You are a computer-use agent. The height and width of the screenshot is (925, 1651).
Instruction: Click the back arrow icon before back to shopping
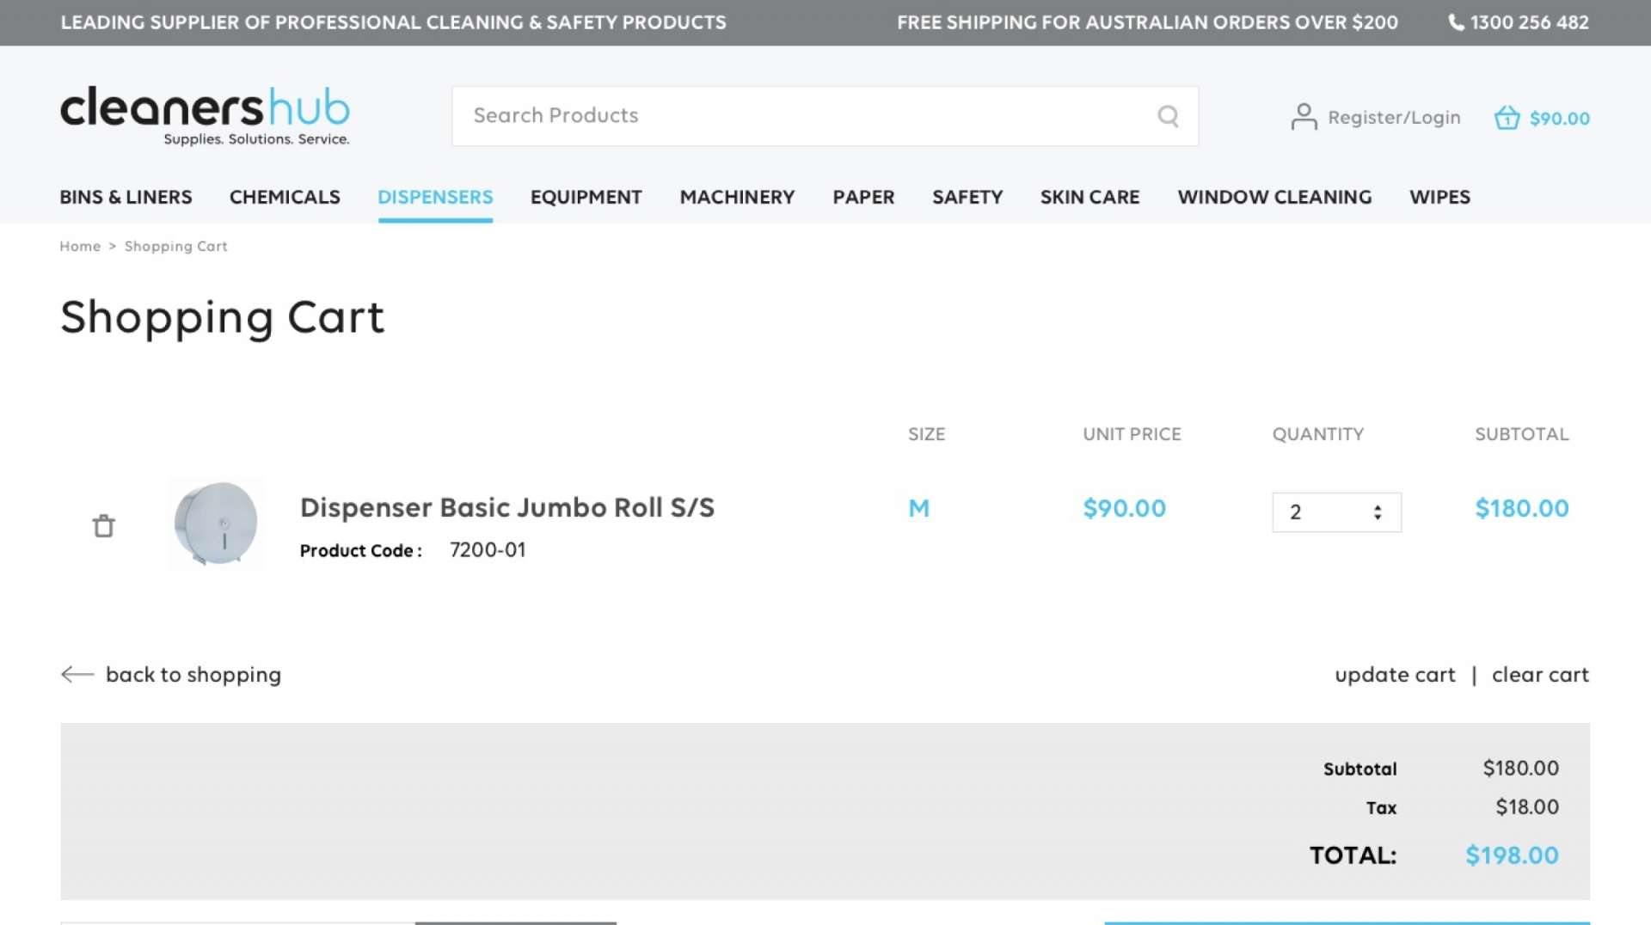(x=77, y=675)
